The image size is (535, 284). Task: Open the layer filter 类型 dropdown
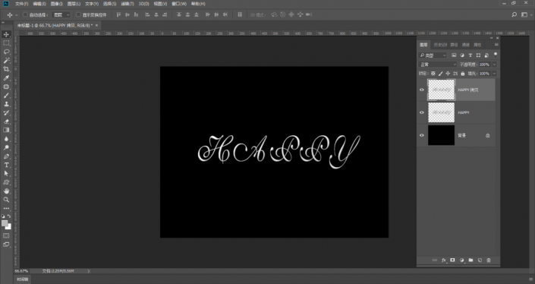coord(433,55)
